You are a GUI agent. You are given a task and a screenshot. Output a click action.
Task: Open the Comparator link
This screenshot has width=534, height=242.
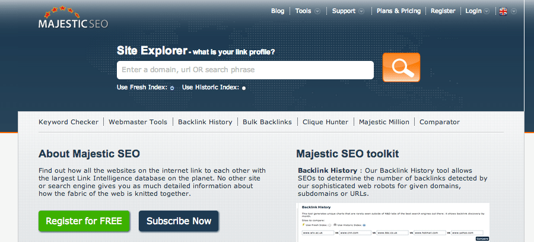click(440, 122)
